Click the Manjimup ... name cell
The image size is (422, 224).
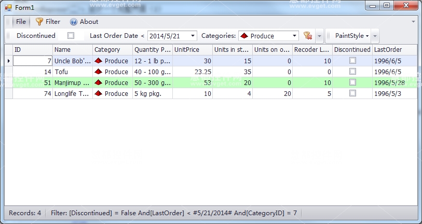73,82
